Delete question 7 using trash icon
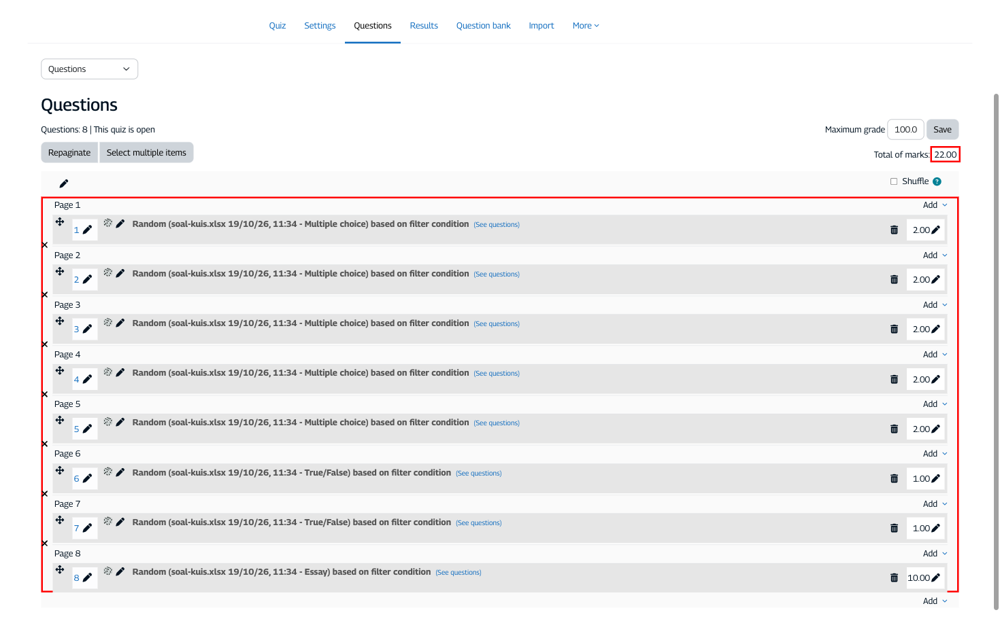Image resolution: width=1000 pixels, height=623 pixels. pos(894,529)
